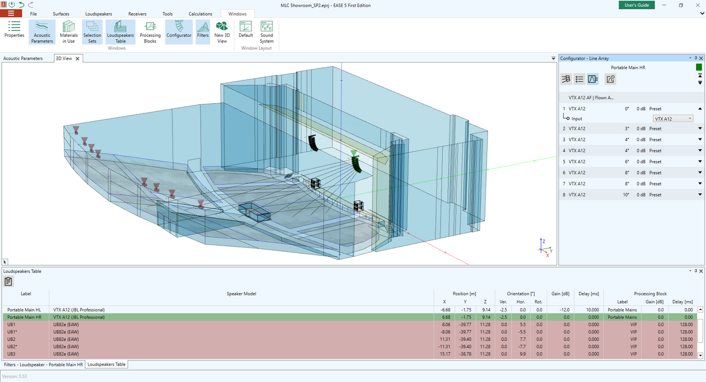706x382 pixels.
Task: Apply the Sound System window layout
Action: (x=266, y=32)
